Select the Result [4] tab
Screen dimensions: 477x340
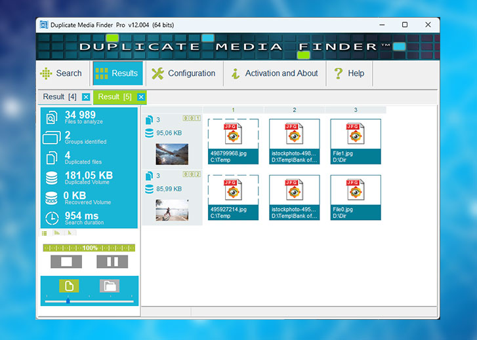tap(60, 97)
